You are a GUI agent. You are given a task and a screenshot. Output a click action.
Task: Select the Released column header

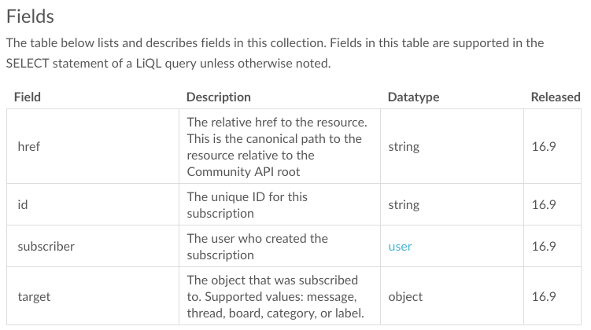point(556,97)
